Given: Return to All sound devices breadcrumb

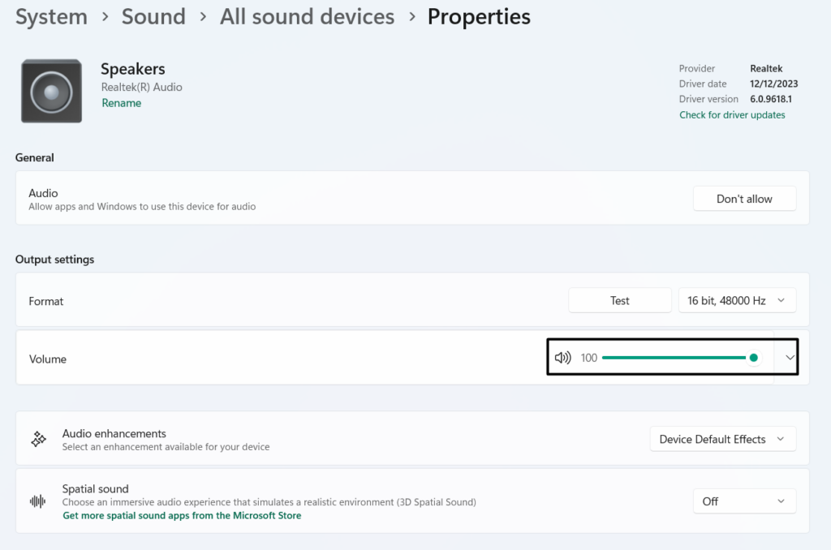Looking at the screenshot, I should point(307,17).
